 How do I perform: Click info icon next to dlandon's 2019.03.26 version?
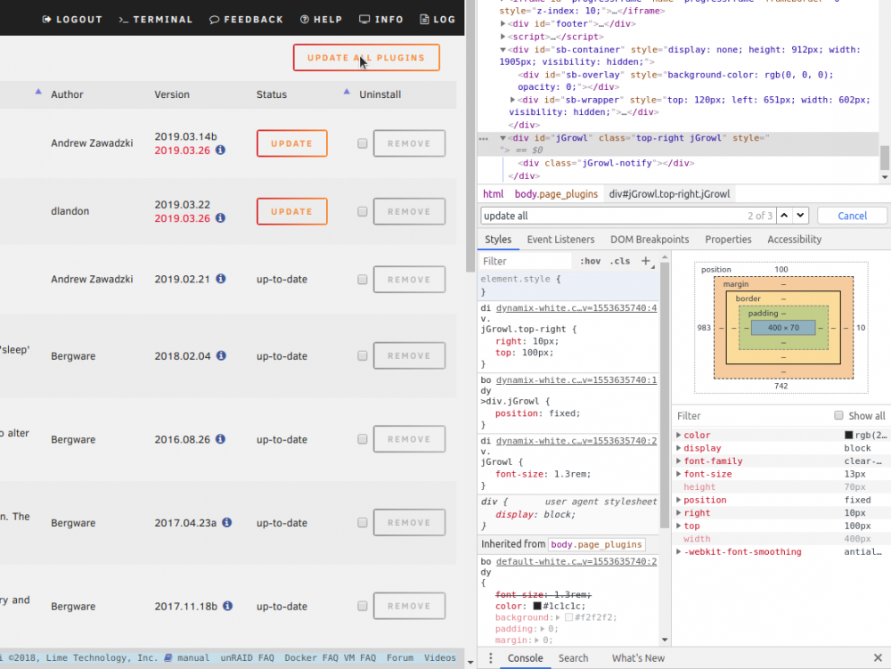[220, 218]
